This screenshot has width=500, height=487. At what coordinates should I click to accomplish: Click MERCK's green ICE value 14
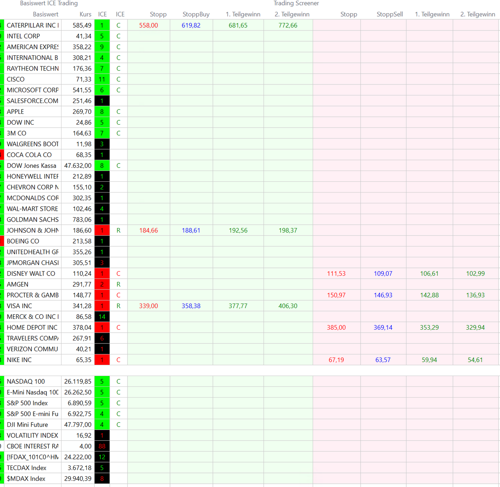point(102,317)
